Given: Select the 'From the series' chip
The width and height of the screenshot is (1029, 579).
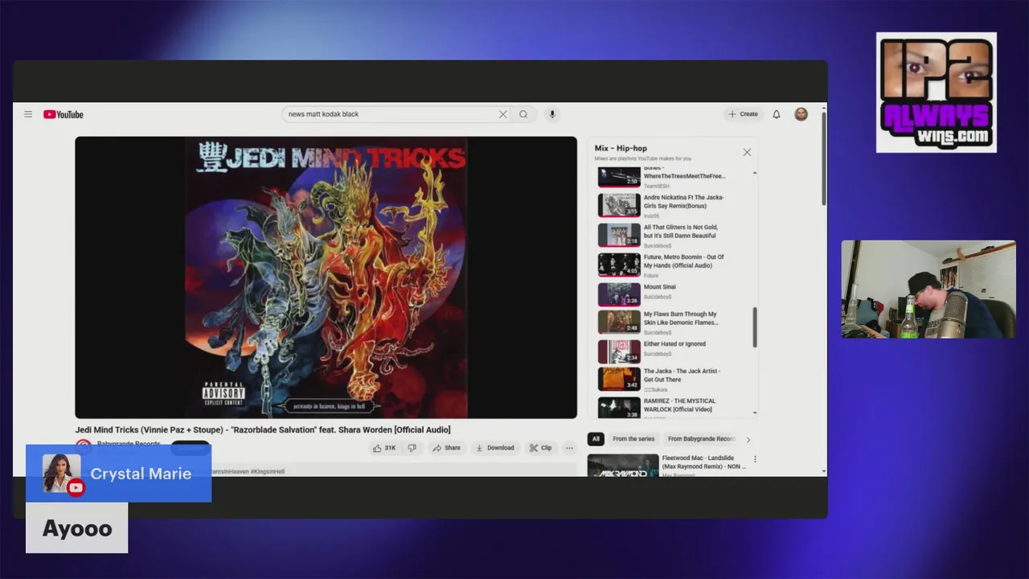Looking at the screenshot, I should coord(633,439).
